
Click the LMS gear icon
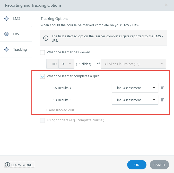[x=6, y=19]
